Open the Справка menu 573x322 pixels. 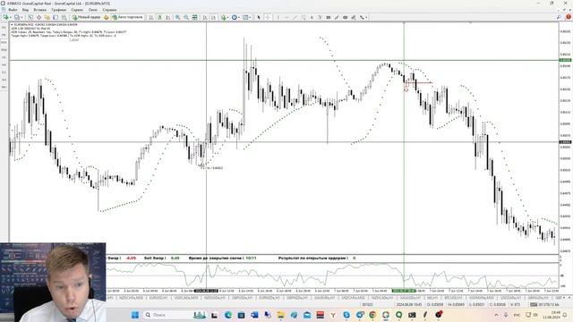109,10
